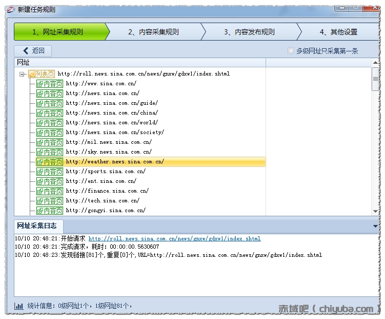Collapse the 网址采集日志 panel arrow
The width and height of the screenshot is (385, 319).
pos(375,226)
